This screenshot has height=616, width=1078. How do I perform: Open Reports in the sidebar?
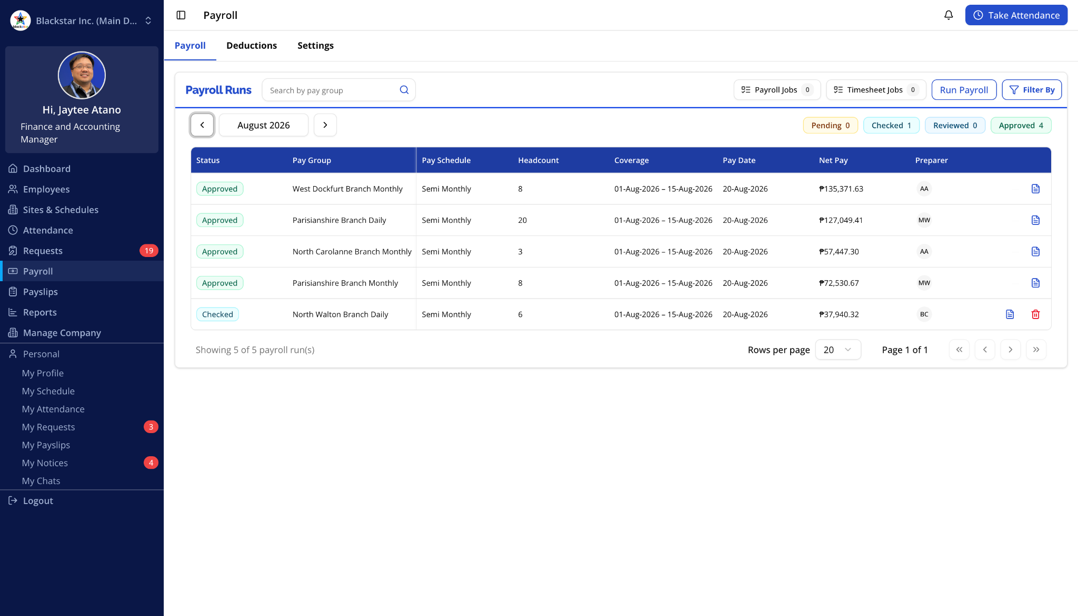(x=82, y=312)
